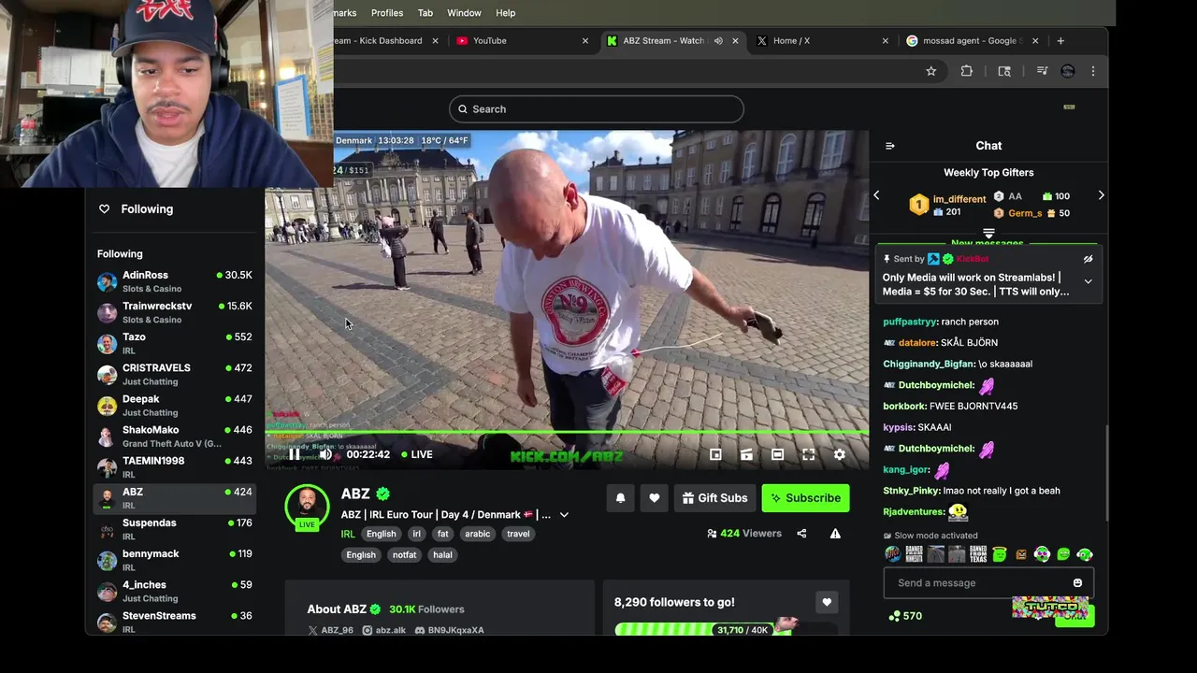Expand the stream title chevron
Image resolution: width=1197 pixels, height=673 pixels.
coord(564,515)
